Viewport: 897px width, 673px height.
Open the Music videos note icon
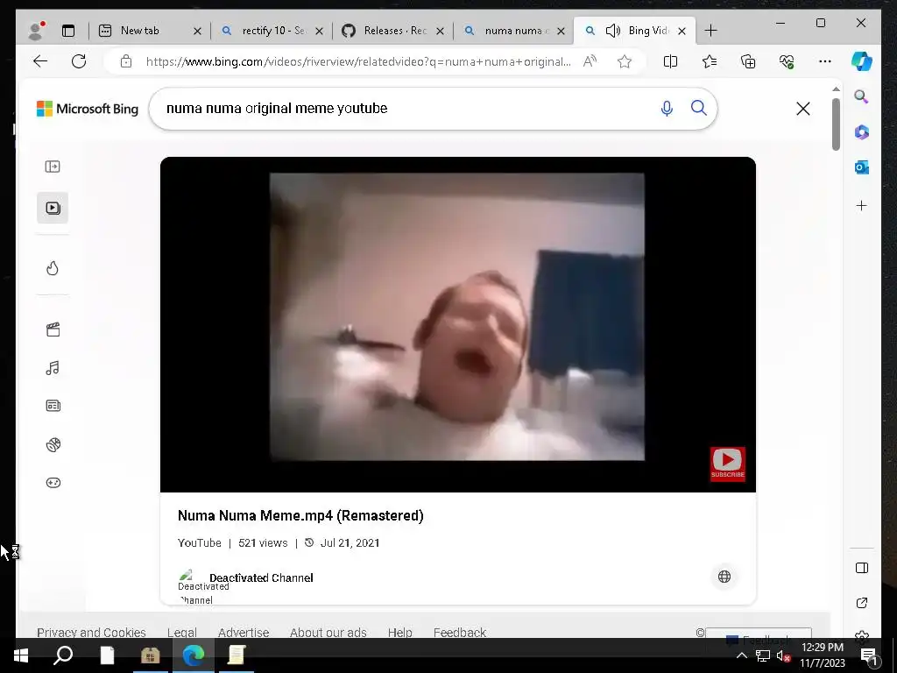pos(53,368)
